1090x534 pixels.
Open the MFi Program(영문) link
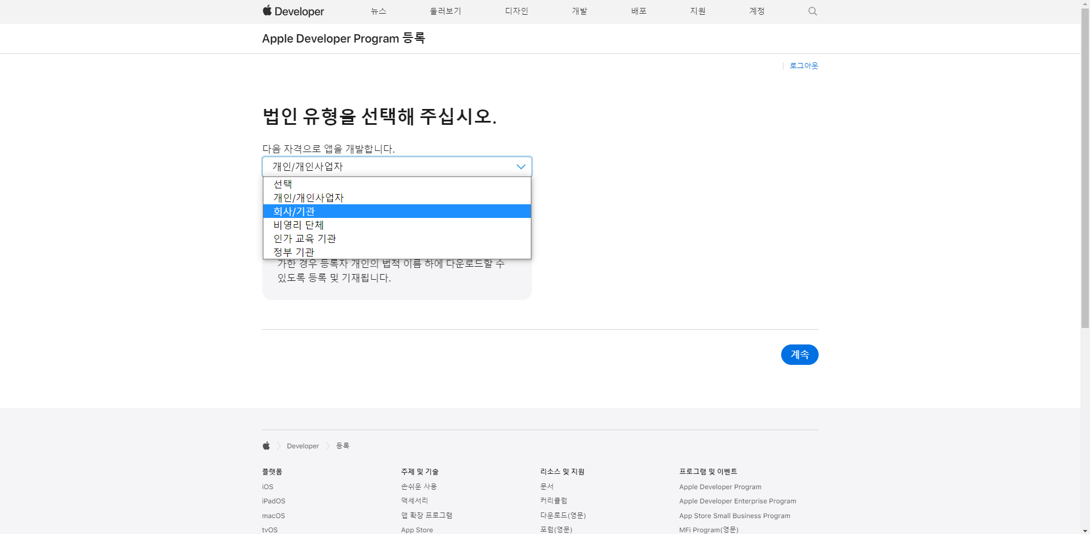708,530
